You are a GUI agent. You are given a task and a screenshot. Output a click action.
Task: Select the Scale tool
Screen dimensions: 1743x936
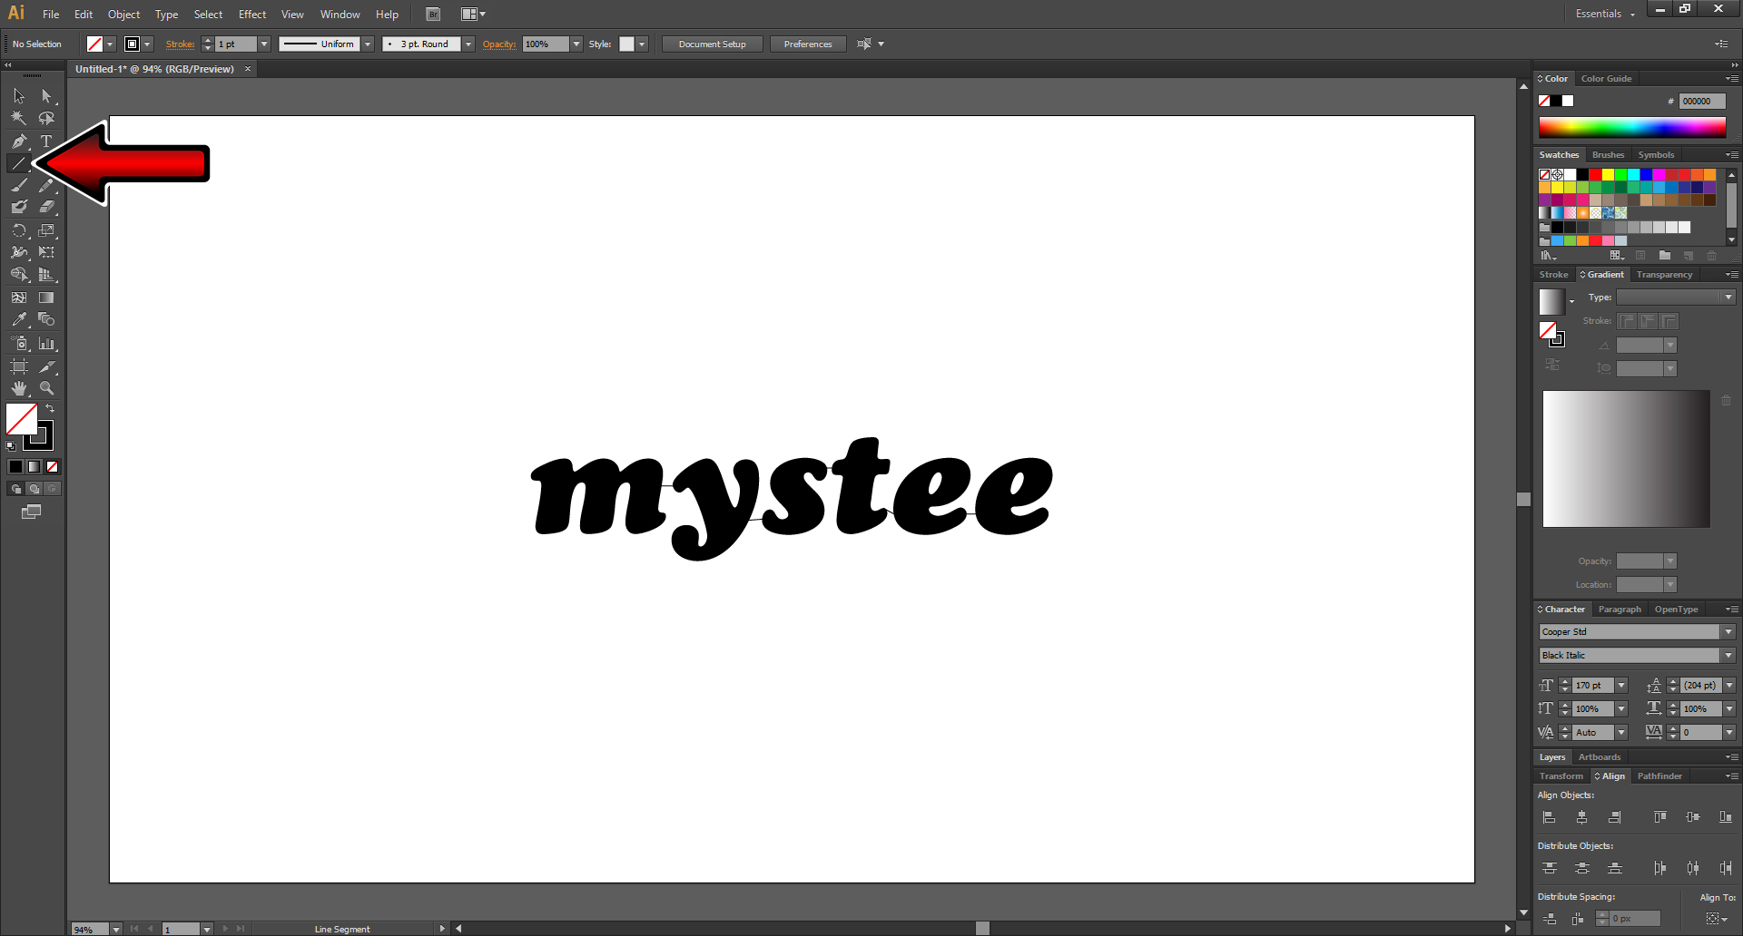tap(46, 230)
